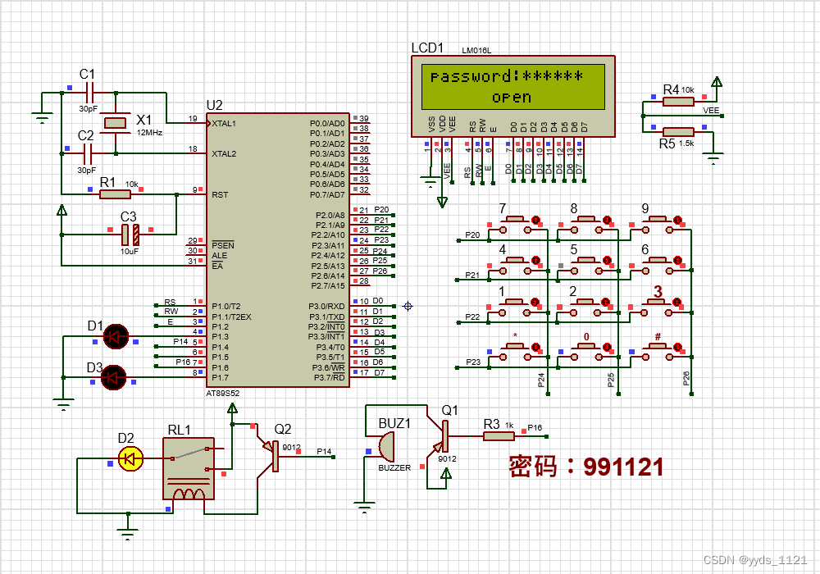Select resistor R4 10k
Image resolution: width=820 pixels, height=574 pixels.
[678, 102]
